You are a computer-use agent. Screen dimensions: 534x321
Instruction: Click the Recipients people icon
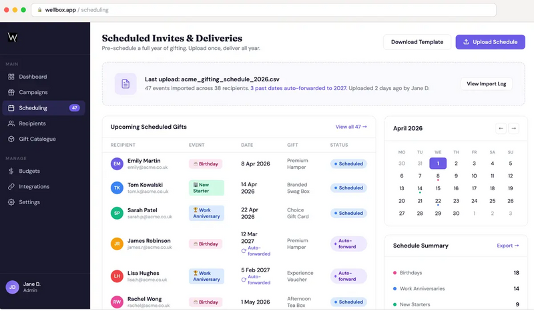(x=11, y=123)
